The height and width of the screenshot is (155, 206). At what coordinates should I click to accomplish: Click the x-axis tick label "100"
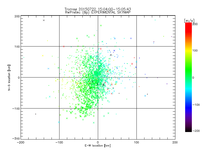pyautogui.click(x=136, y=142)
